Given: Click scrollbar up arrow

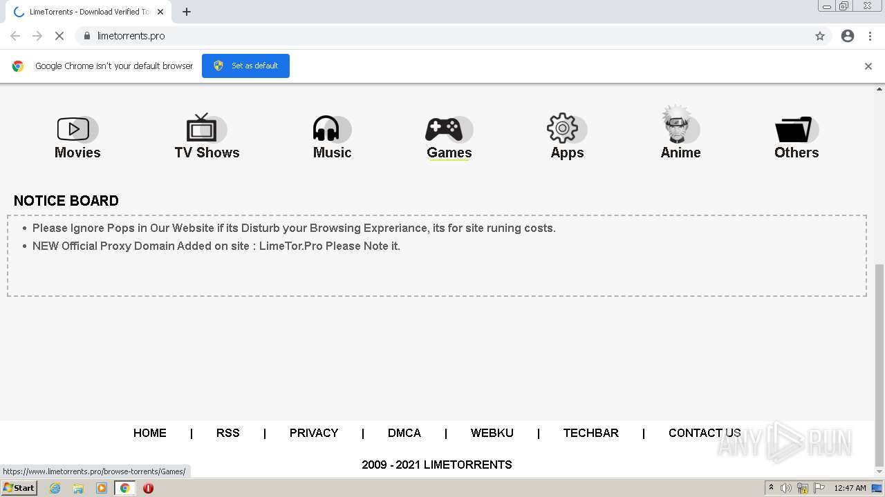Looking at the screenshot, I should (x=879, y=89).
